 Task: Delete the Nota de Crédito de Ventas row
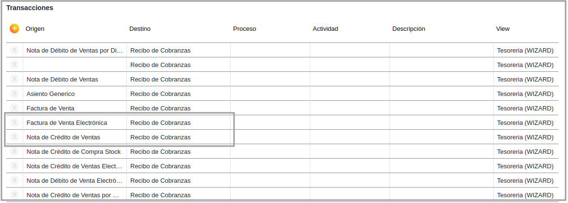(x=14, y=137)
